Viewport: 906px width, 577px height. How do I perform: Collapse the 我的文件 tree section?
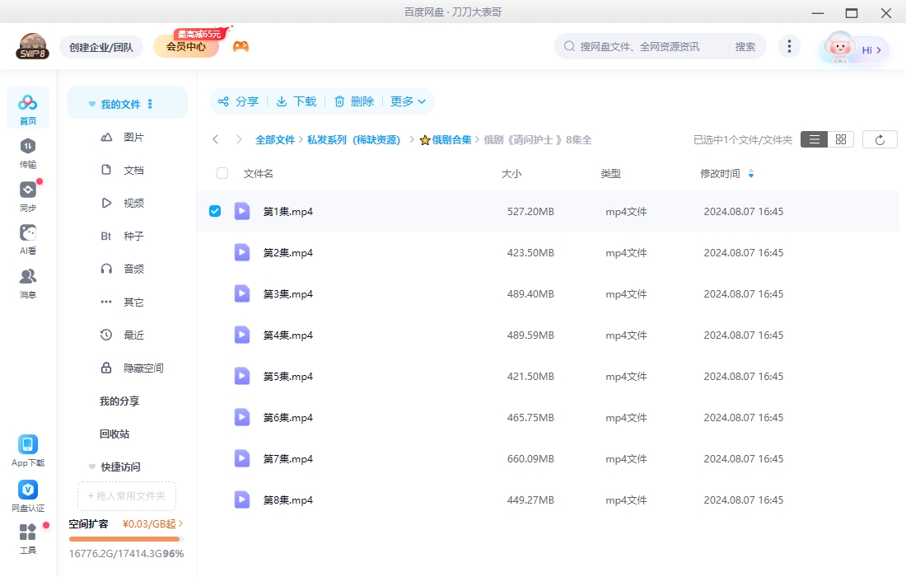pos(91,102)
